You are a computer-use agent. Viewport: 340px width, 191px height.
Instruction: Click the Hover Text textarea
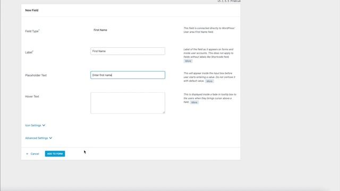click(127, 103)
